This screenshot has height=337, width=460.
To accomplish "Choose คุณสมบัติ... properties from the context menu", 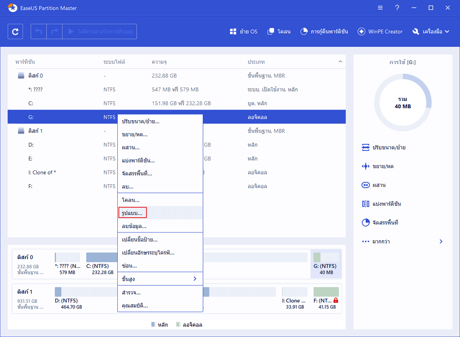I will point(160,306).
